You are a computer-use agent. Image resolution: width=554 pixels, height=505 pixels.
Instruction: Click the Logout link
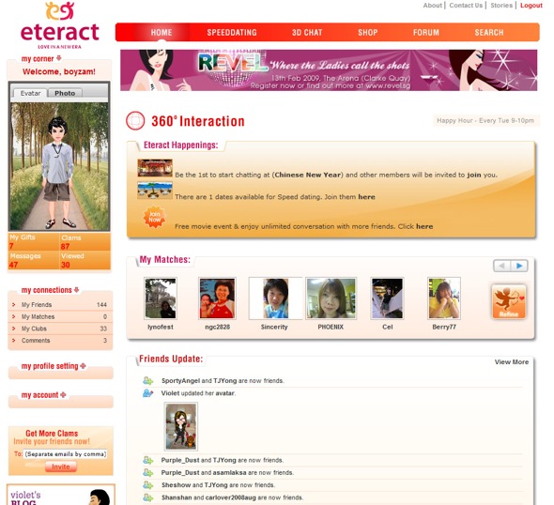click(x=531, y=6)
